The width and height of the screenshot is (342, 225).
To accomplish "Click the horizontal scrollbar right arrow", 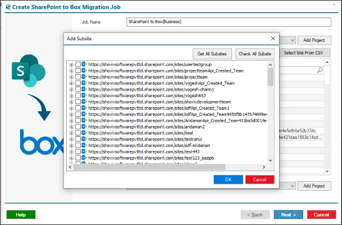I will (x=264, y=167).
